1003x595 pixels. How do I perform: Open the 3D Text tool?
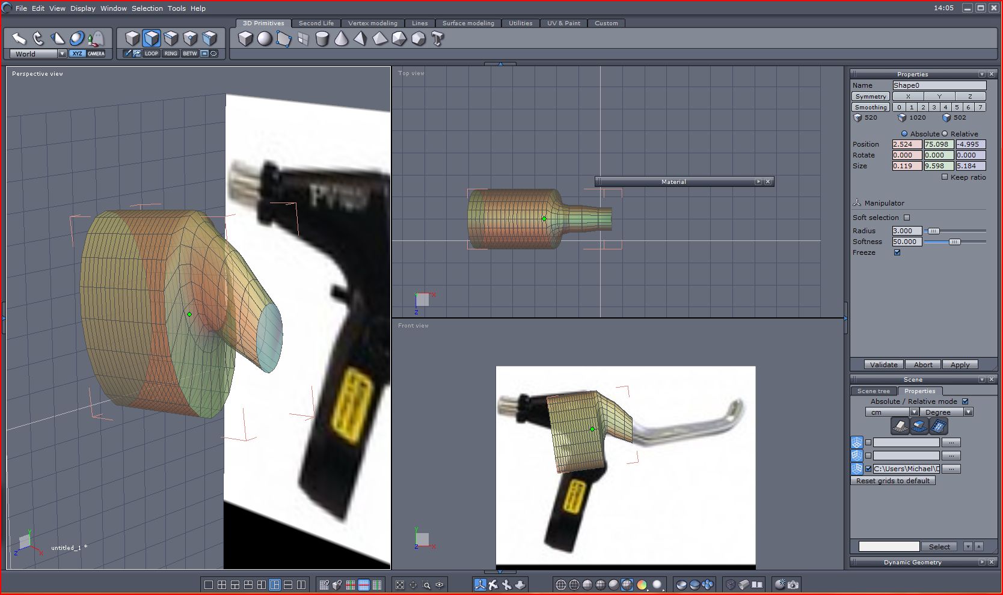[x=438, y=39]
